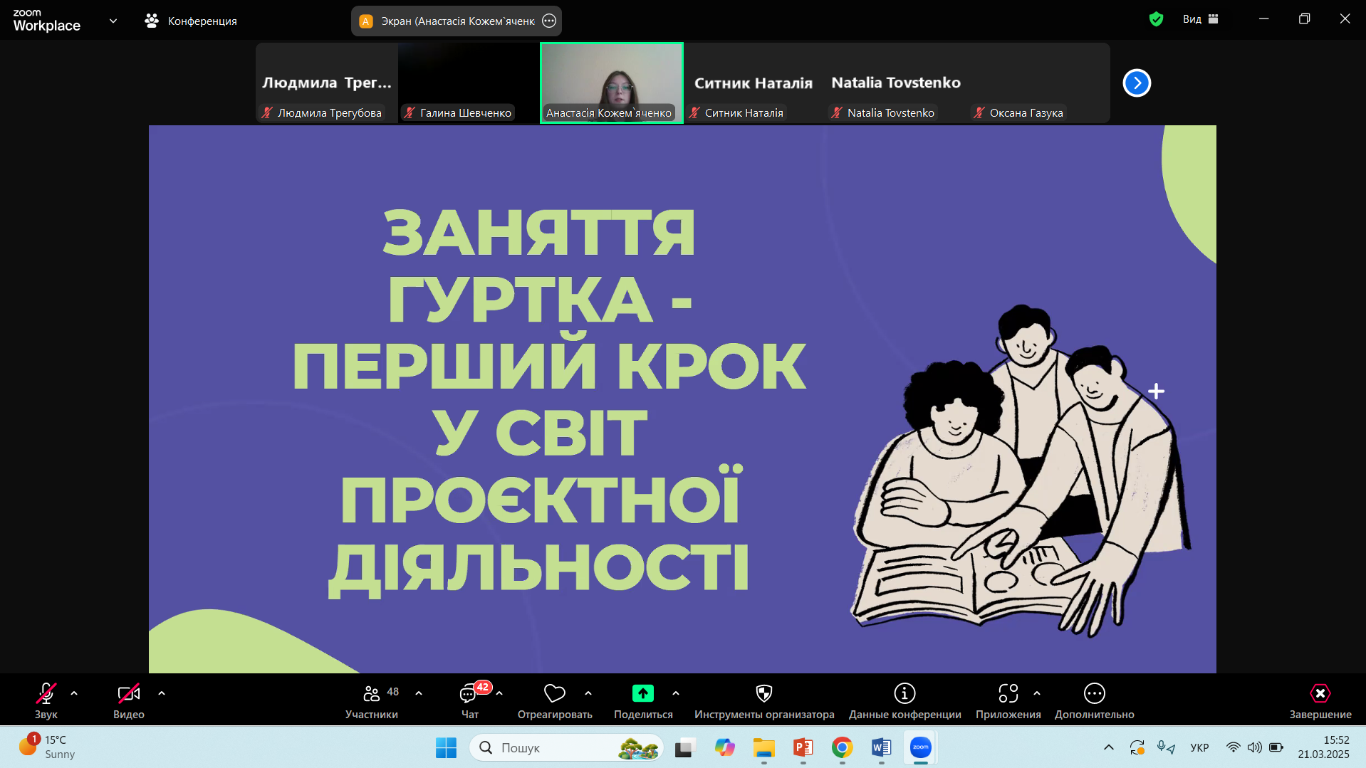Turn on the video camera
The width and height of the screenshot is (1366, 768).
tap(129, 693)
